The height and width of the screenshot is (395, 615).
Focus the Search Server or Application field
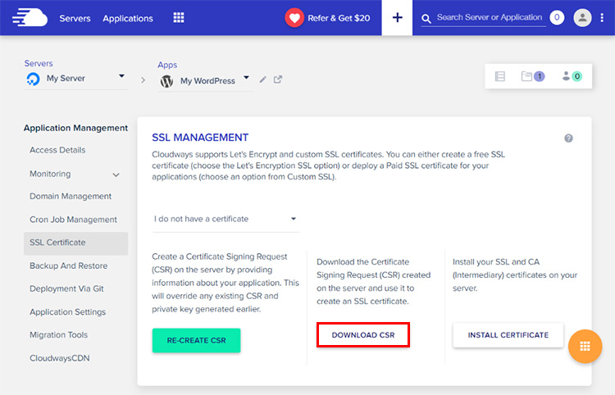[x=490, y=17]
